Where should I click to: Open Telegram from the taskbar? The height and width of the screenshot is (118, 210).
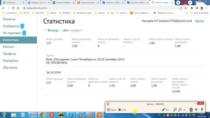(x=80, y=115)
